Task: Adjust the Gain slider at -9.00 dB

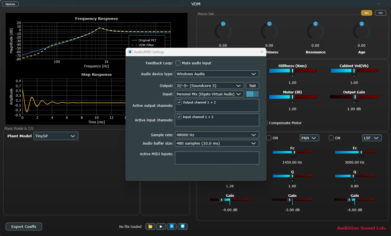Action: (x=230, y=200)
